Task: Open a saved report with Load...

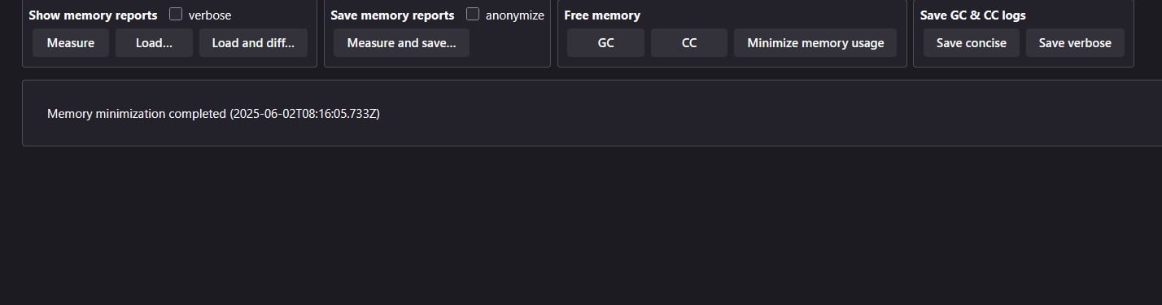Action: (154, 43)
